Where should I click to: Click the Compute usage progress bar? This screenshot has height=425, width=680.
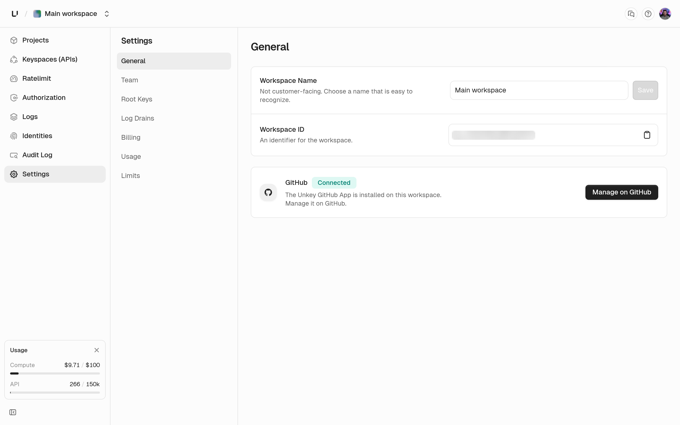55,373
